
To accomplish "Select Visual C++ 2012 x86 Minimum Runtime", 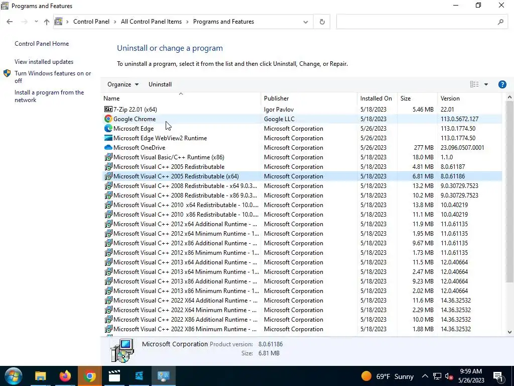I will tap(302, 253).
